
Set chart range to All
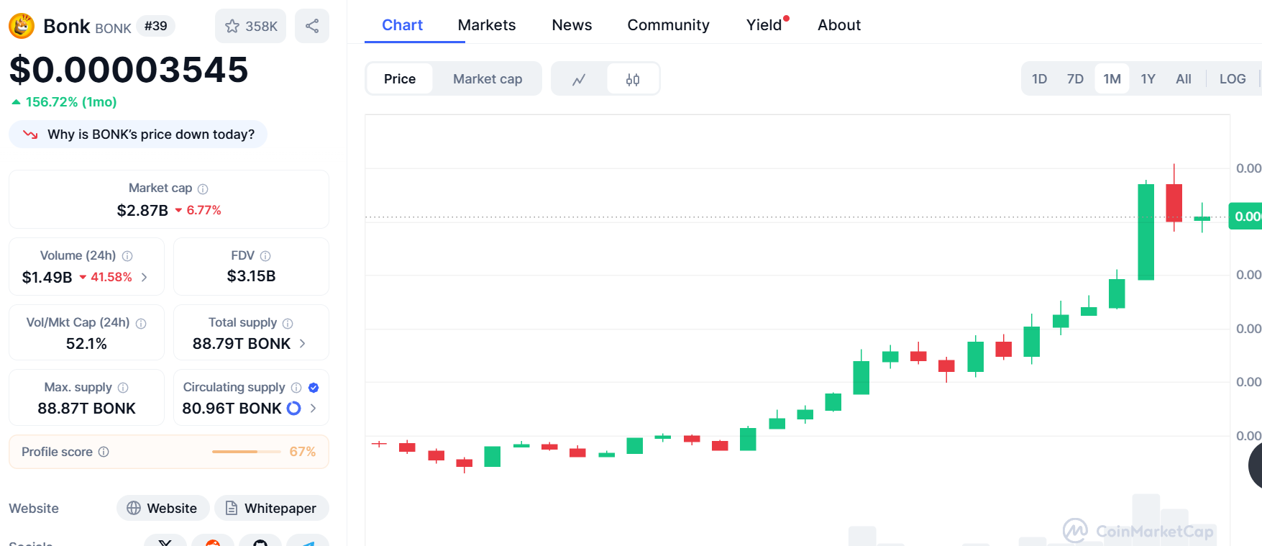pyautogui.click(x=1184, y=79)
